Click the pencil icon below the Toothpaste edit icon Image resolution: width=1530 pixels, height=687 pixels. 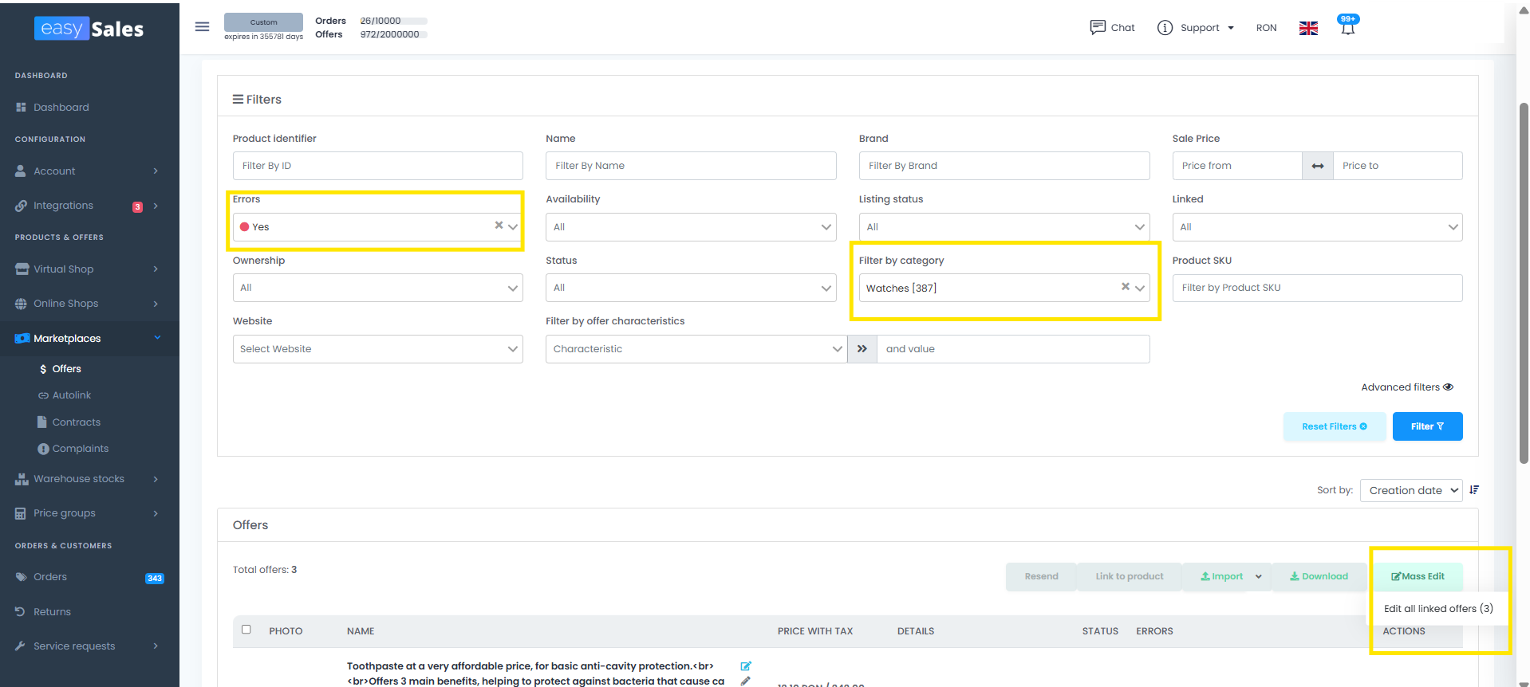click(x=746, y=681)
